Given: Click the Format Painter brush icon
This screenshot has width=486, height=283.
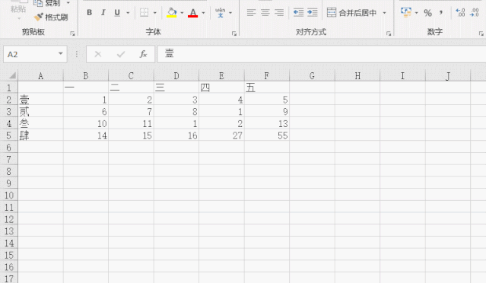Looking at the screenshot, I should click(x=39, y=17).
